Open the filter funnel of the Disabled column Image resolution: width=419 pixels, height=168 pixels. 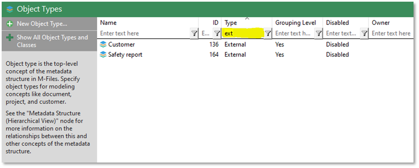point(364,34)
